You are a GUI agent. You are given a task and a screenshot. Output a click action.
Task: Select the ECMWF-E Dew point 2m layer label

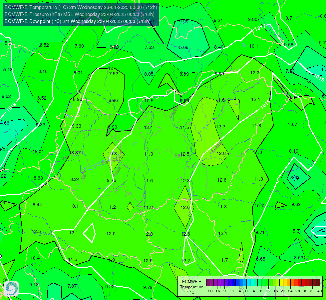[77, 21]
